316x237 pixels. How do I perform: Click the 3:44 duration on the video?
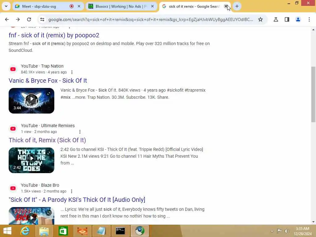tap(17, 108)
